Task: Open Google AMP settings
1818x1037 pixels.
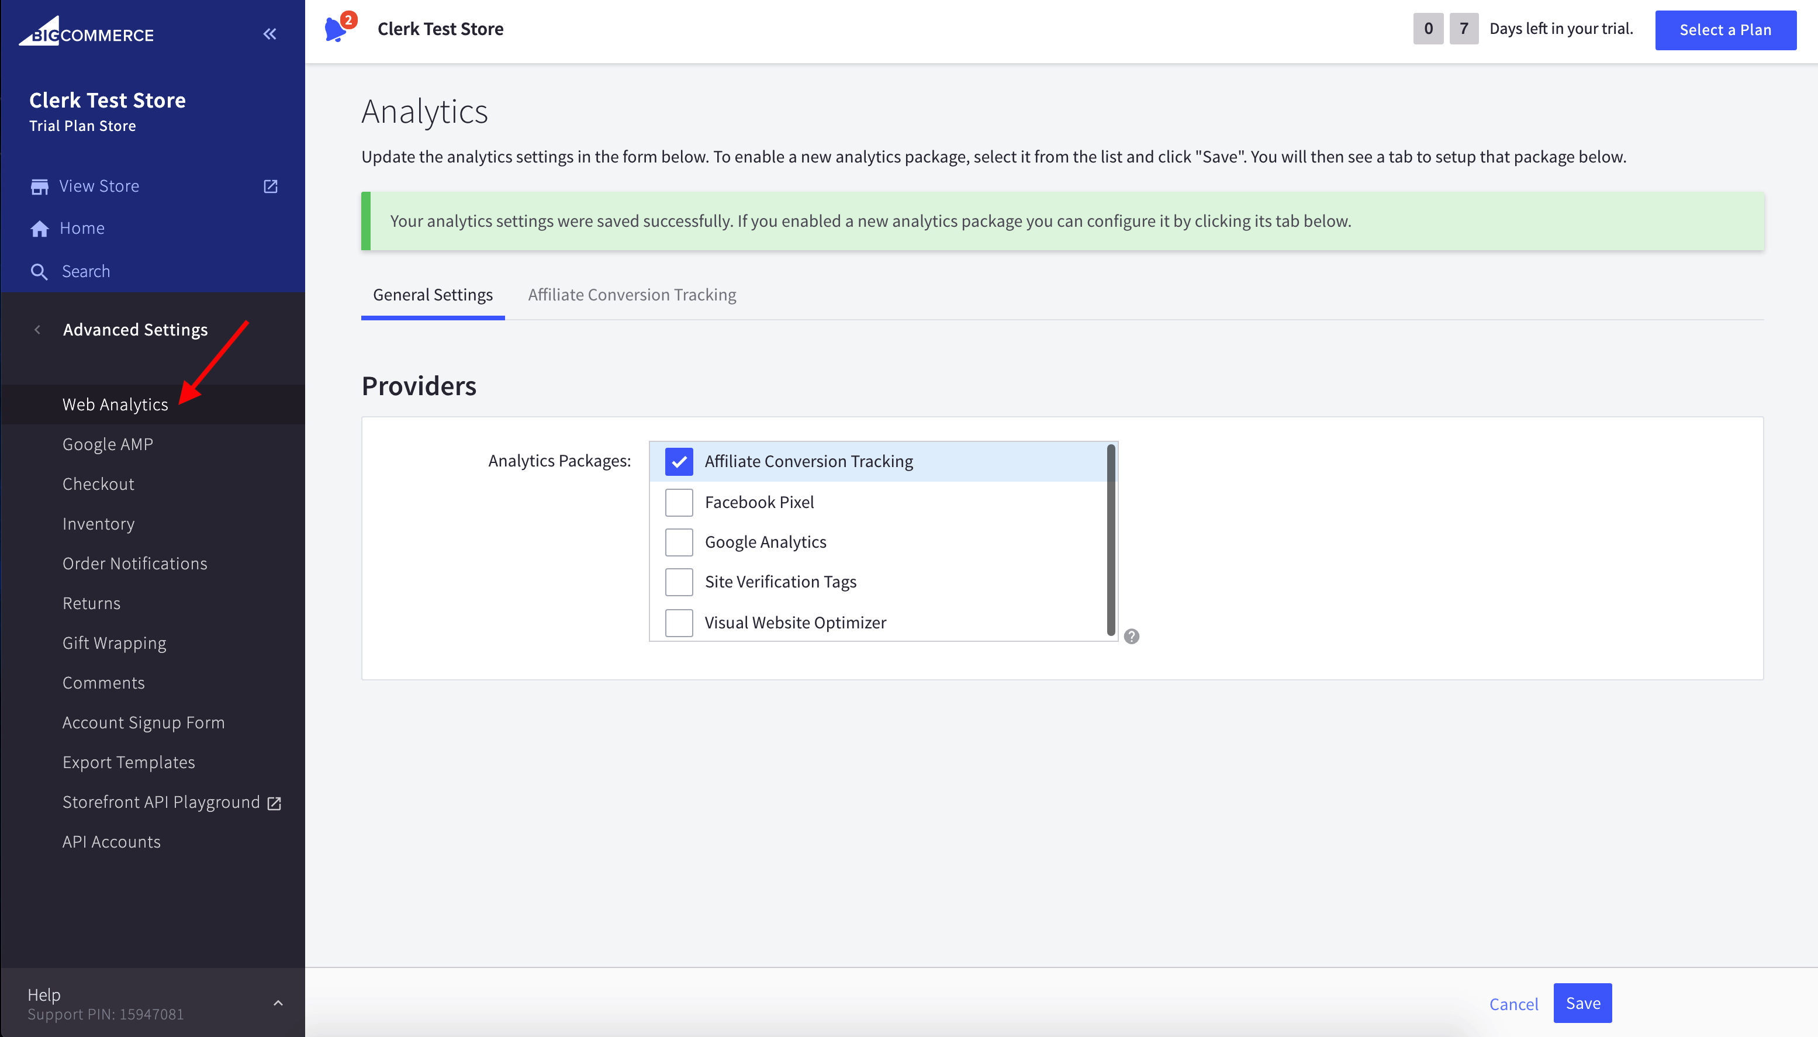Action: 108,444
